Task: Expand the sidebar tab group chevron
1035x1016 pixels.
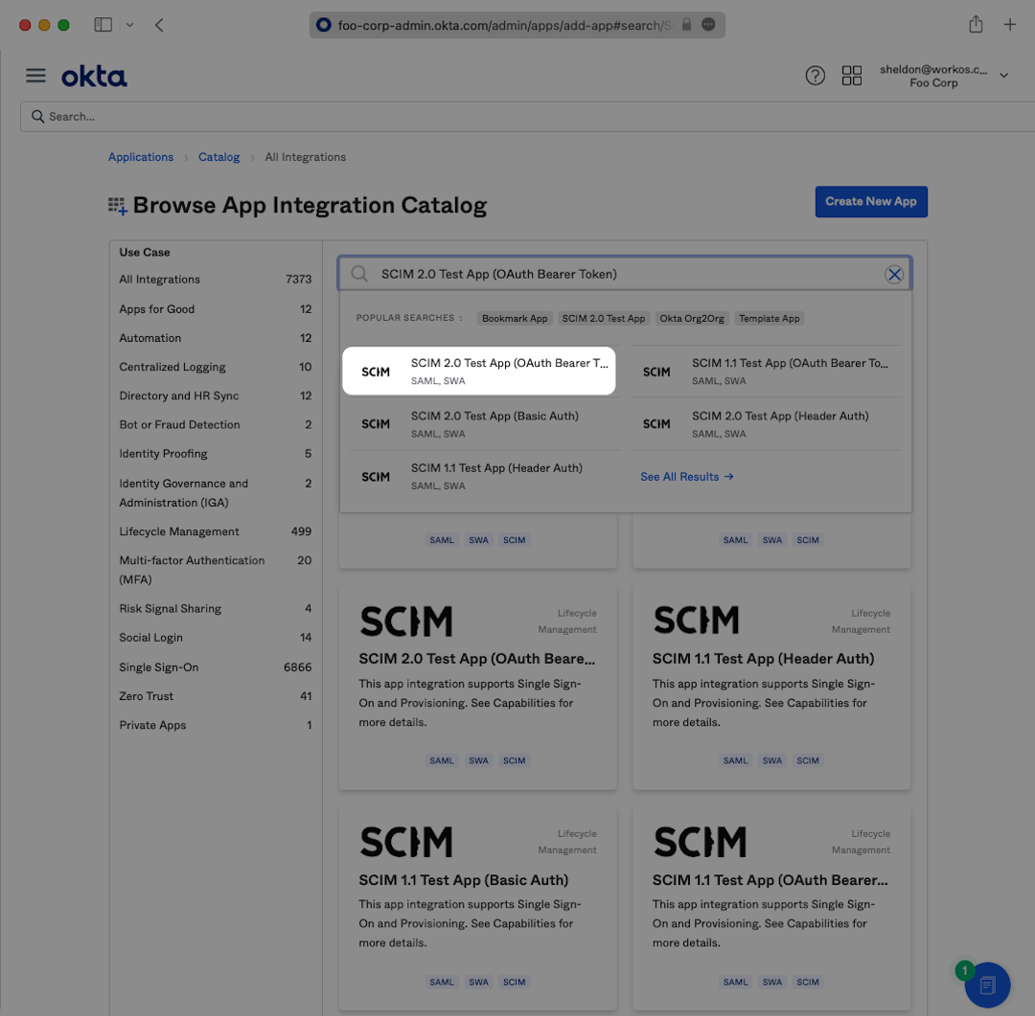Action: point(129,25)
